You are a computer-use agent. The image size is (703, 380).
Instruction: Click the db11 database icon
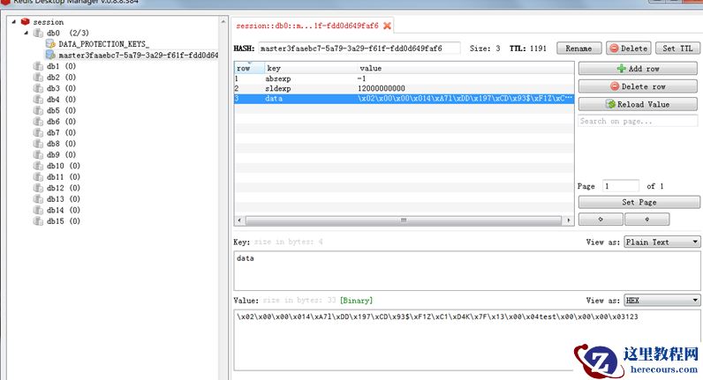tap(38, 177)
